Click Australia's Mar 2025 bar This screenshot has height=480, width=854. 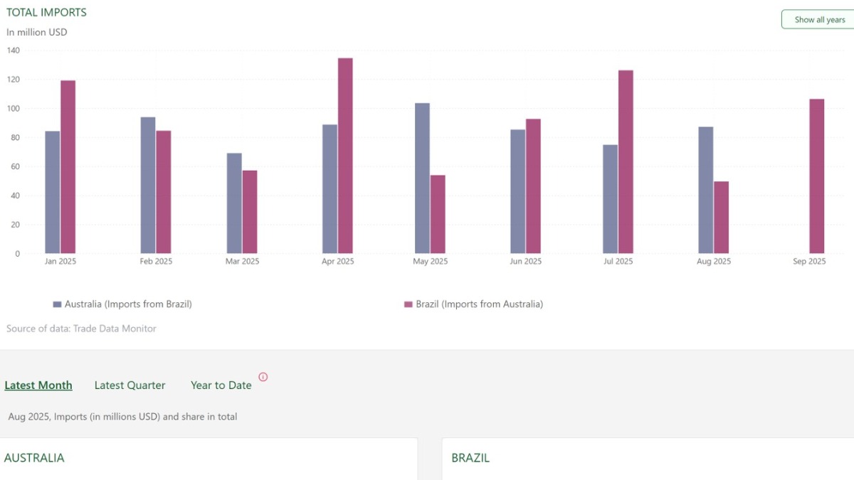(234, 203)
